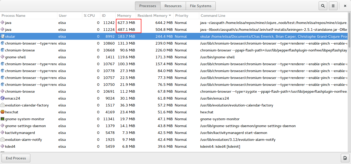The image size is (351, 164).
Task: Switch to the Resources tab
Action: (x=173, y=6)
